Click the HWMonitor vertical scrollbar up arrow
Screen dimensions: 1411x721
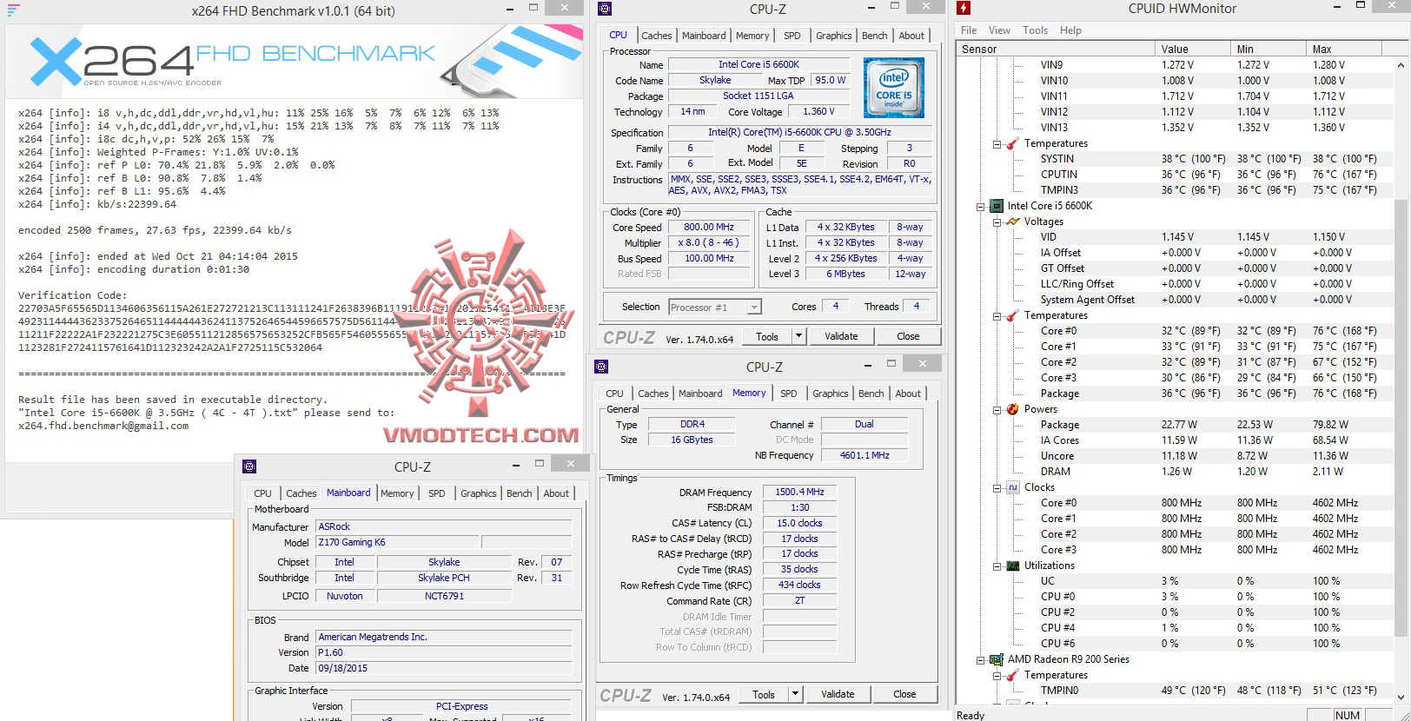[1401, 65]
